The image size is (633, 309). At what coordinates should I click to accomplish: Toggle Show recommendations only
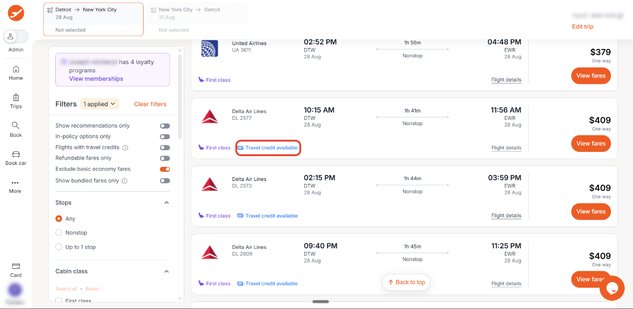[165, 126]
